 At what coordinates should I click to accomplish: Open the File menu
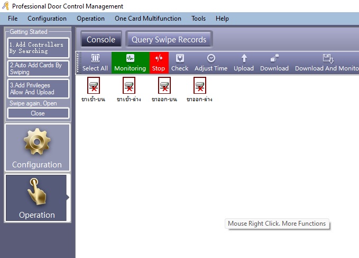[x=13, y=19]
